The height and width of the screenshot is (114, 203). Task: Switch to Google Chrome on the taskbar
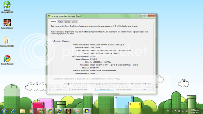[50, 111]
